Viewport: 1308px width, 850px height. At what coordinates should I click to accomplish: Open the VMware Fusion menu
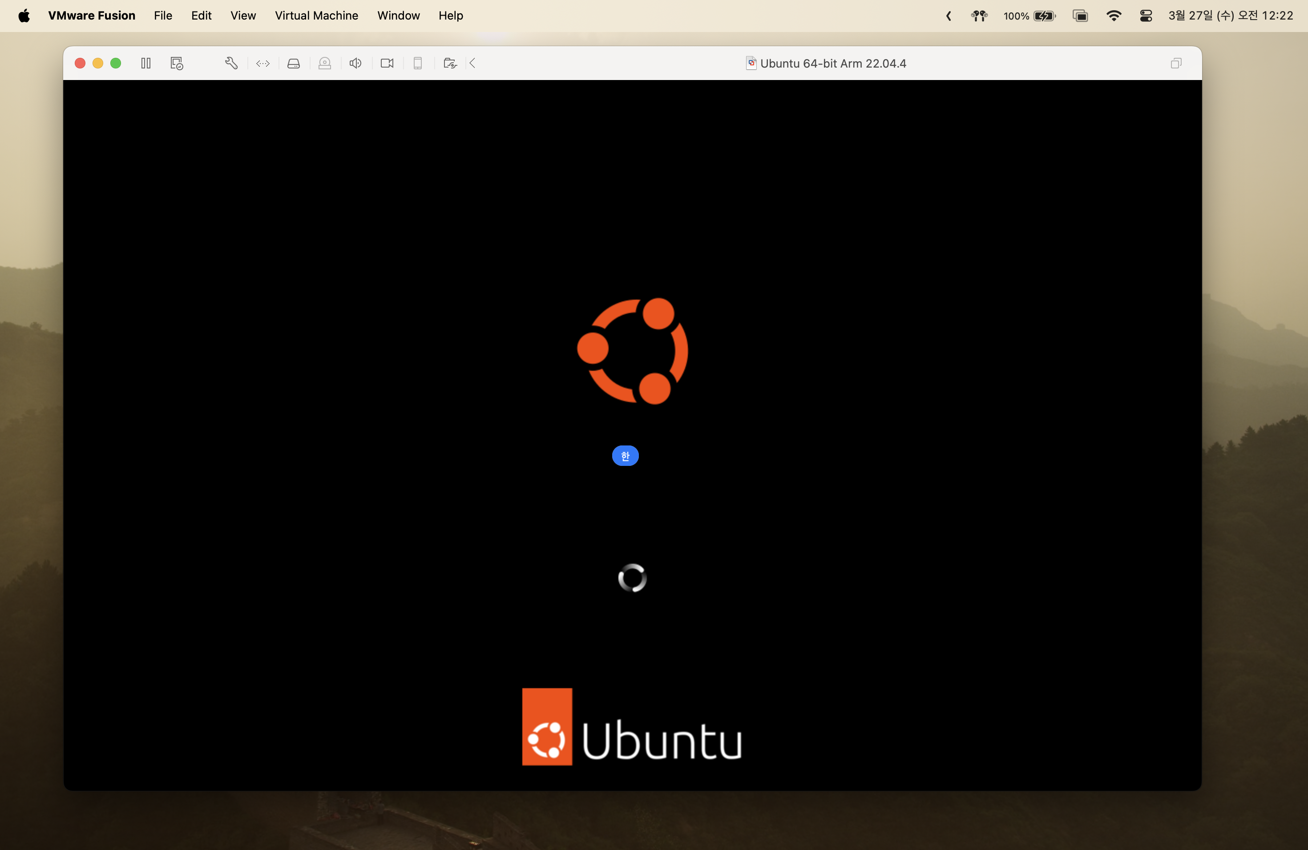coord(92,16)
